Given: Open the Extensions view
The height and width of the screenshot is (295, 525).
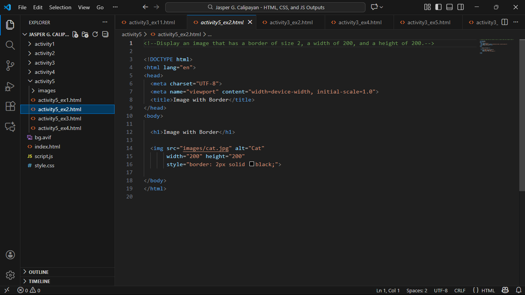Looking at the screenshot, I should tap(10, 107).
